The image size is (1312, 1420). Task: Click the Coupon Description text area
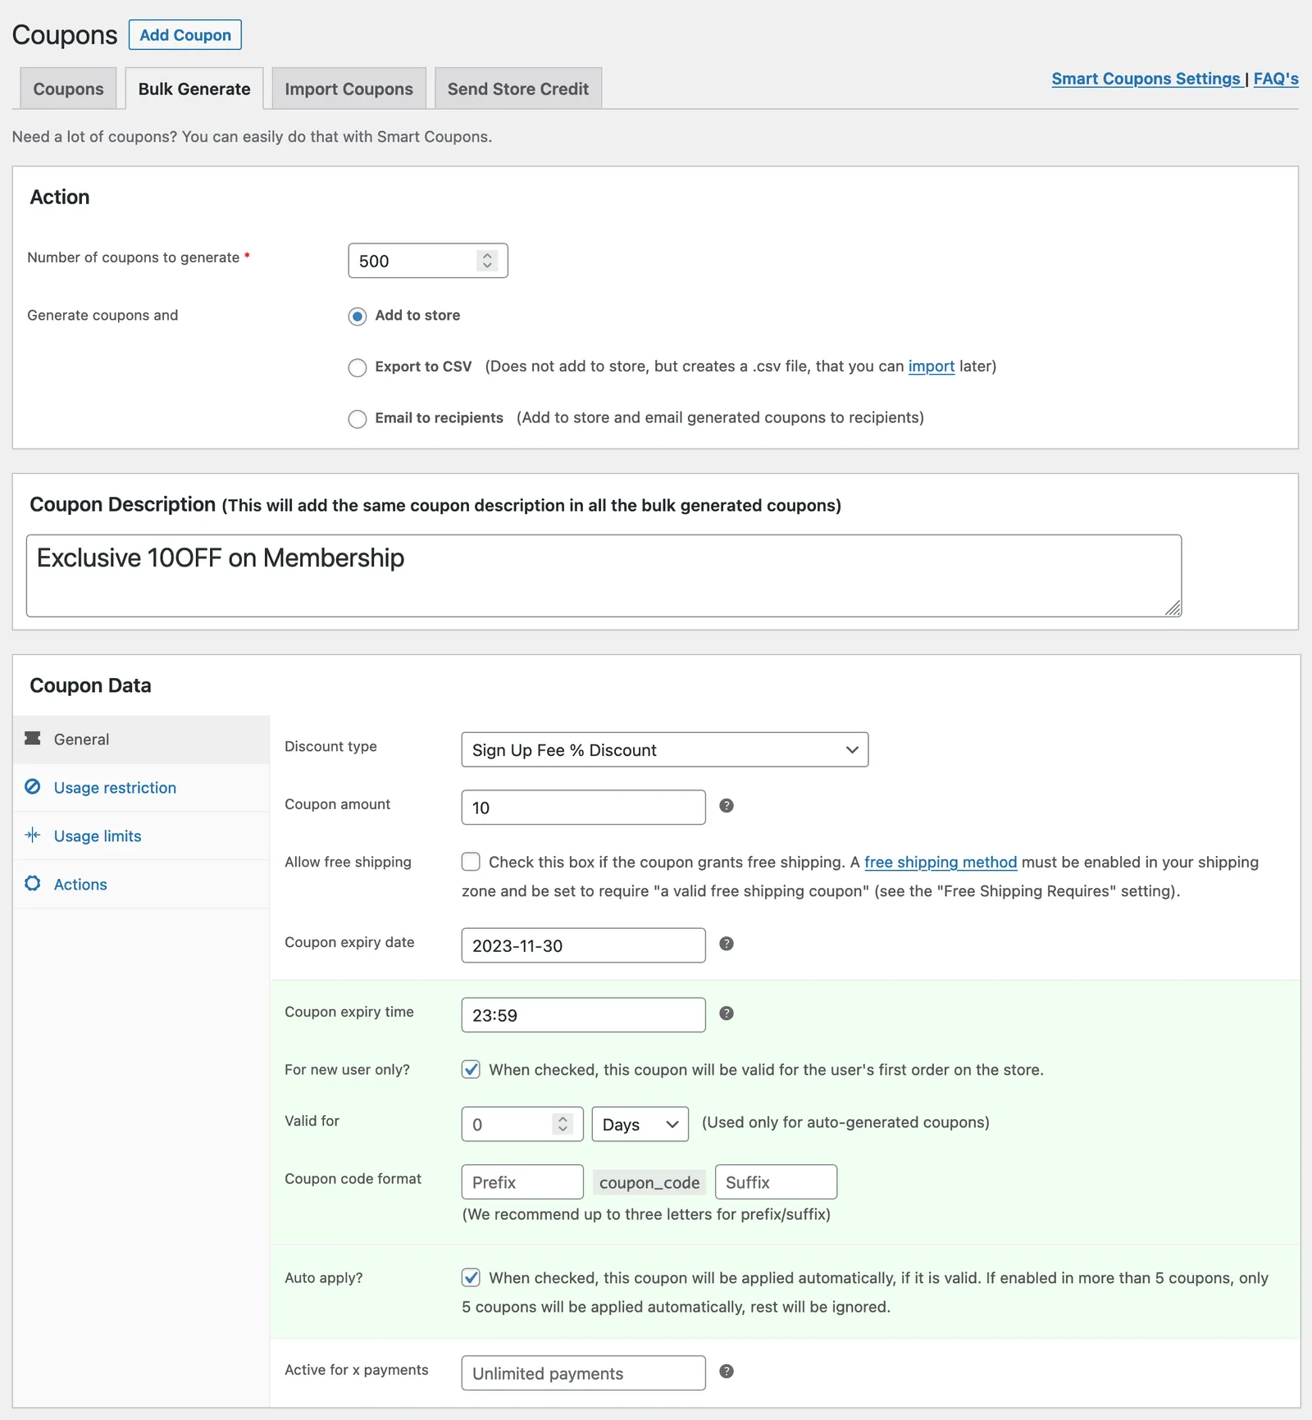(604, 576)
